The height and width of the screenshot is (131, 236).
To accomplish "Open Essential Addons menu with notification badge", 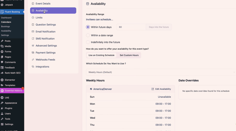I will coord(12,91).
